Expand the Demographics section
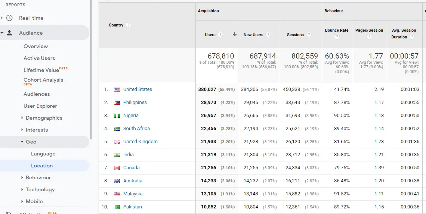Screen dimensions: 426x214 (x=22, y=118)
